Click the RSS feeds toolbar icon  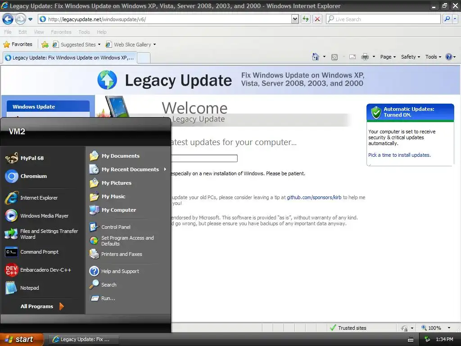tap(334, 57)
